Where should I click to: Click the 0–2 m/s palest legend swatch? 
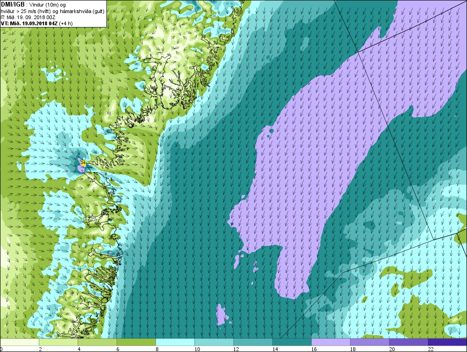19,342
